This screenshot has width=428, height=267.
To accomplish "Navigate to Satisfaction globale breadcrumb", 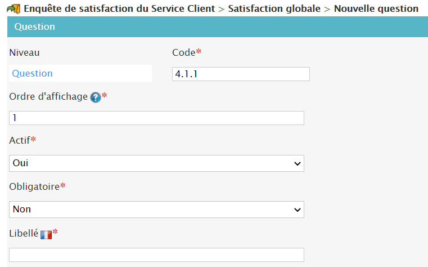I will click(274, 9).
